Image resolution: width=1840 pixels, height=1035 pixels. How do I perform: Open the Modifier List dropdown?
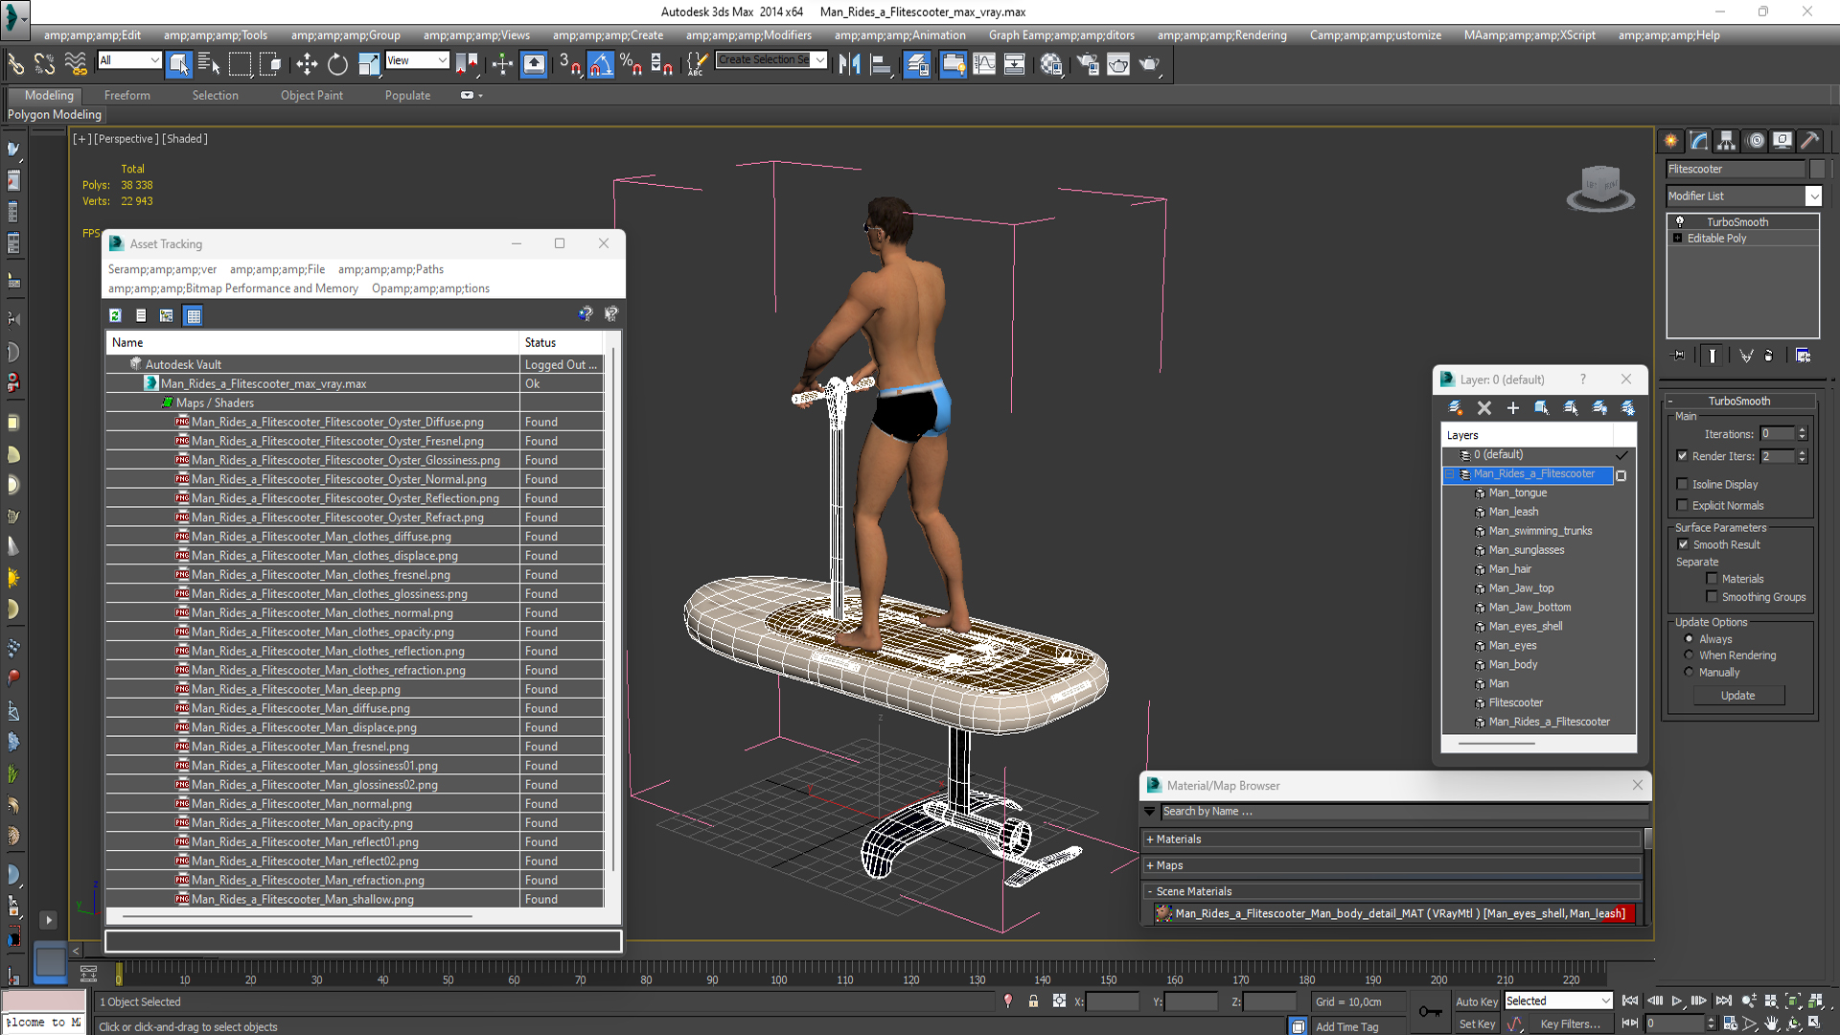point(1813,195)
